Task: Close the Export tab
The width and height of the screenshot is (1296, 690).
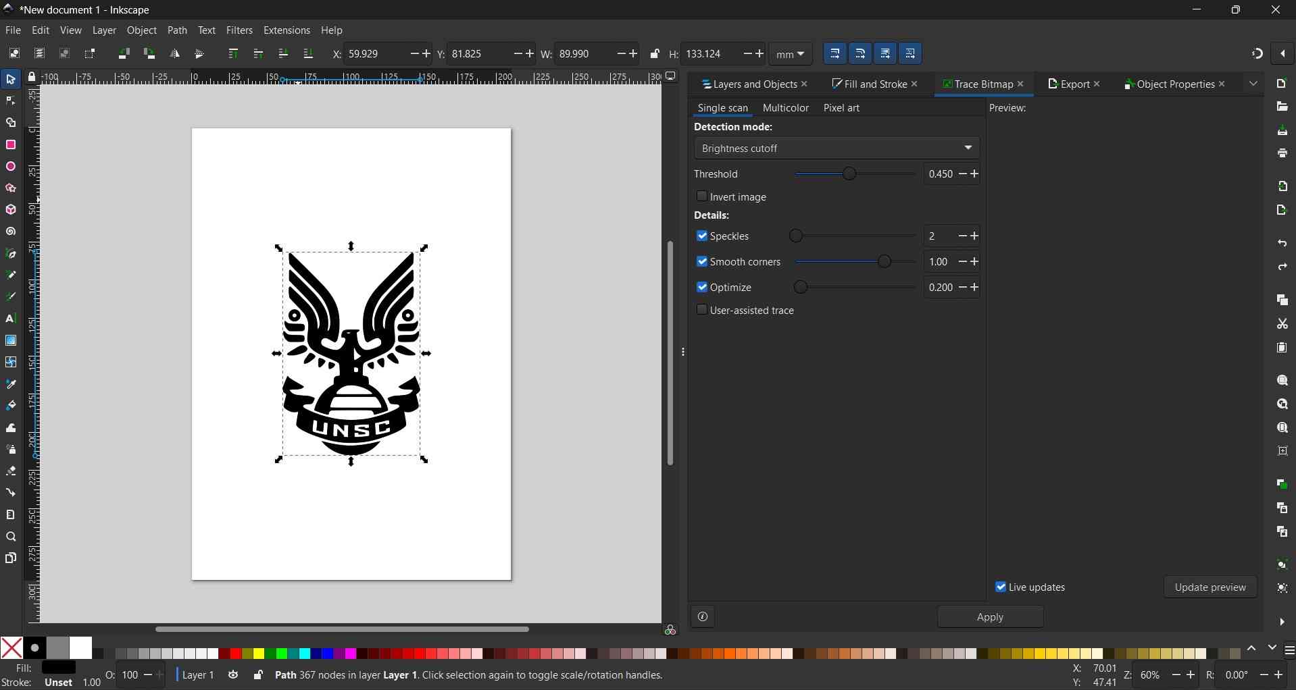Action: click(1097, 84)
